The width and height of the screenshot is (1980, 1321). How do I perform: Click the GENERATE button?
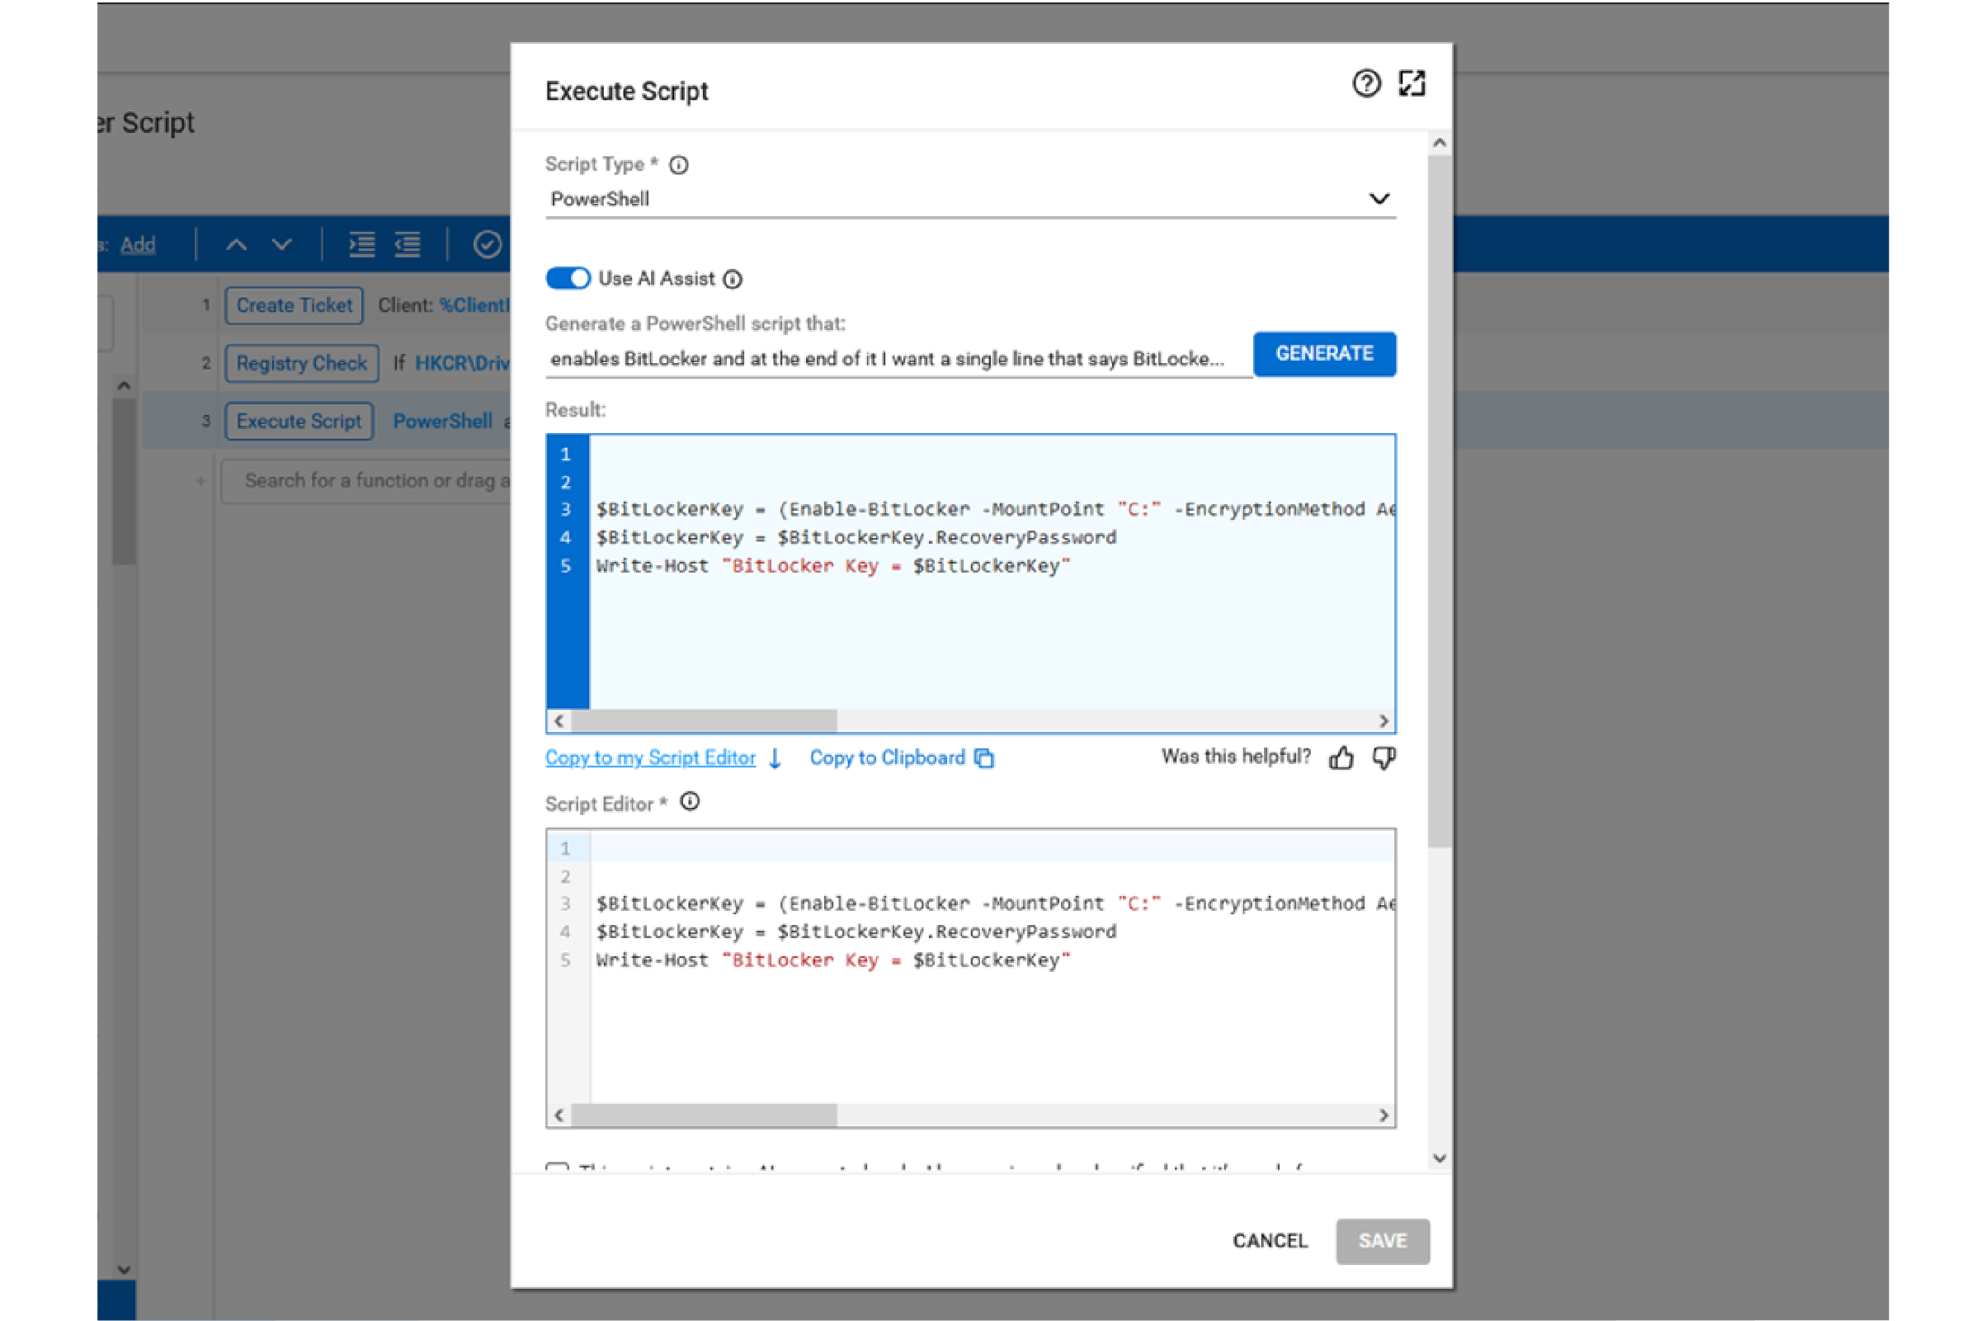1324,354
